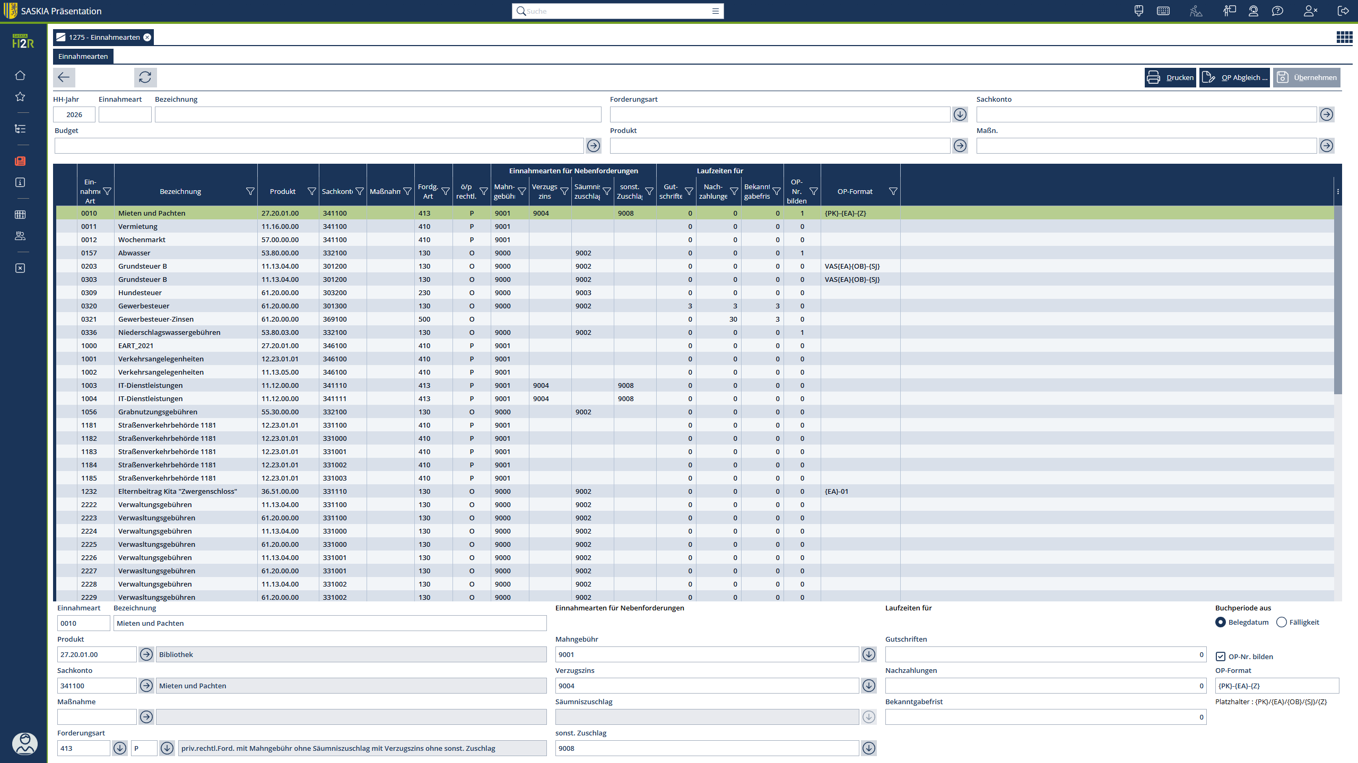1358x763 pixels.
Task: Click the logout icon in the top bar
Action: (1343, 11)
